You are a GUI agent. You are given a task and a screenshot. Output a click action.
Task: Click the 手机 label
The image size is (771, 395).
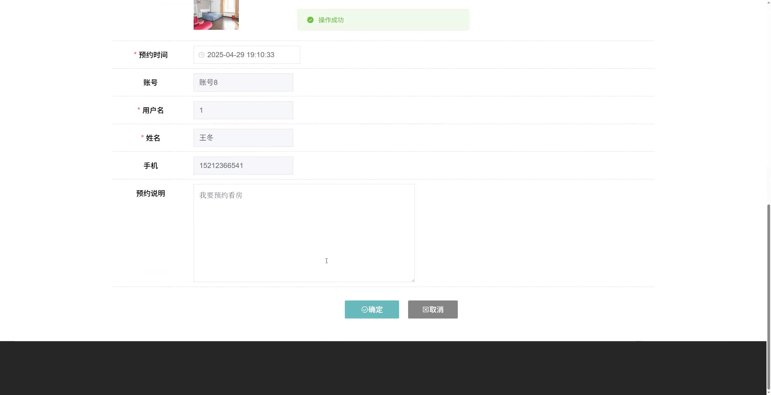[x=151, y=166]
